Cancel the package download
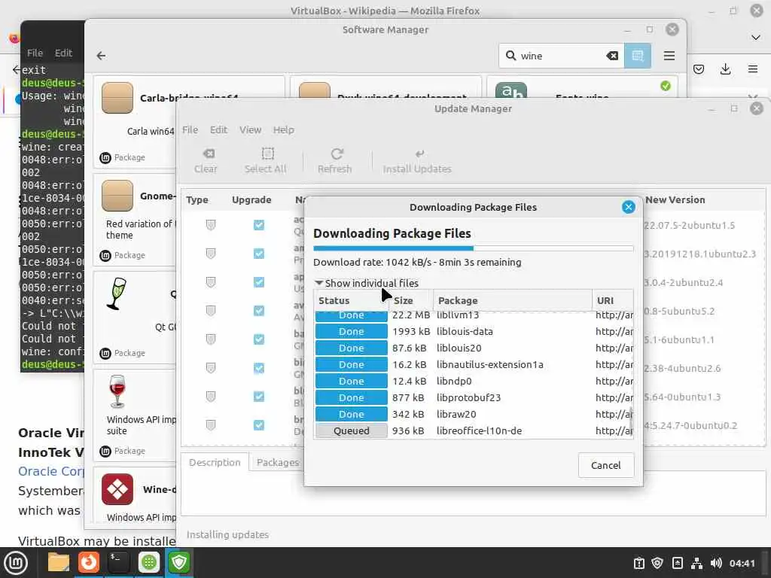The height and width of the screenshot is (578, 771). [606, 465]
